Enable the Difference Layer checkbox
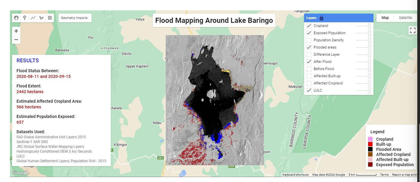420x182 pixels. click(309, 54)
